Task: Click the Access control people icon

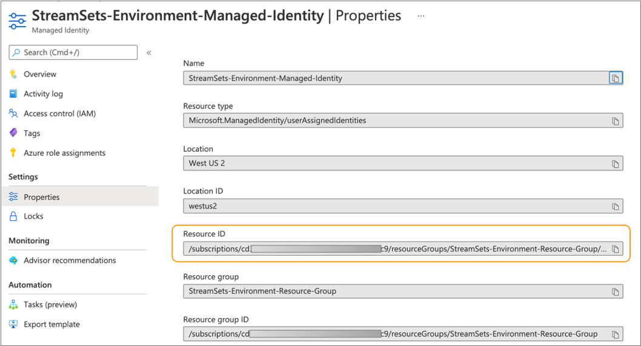Action: coord(13,114)
